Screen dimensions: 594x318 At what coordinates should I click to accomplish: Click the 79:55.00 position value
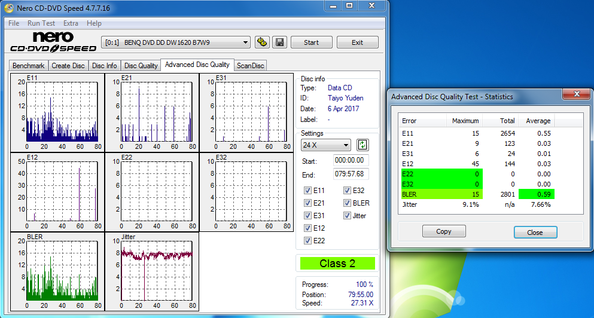[x=361, y=295]
